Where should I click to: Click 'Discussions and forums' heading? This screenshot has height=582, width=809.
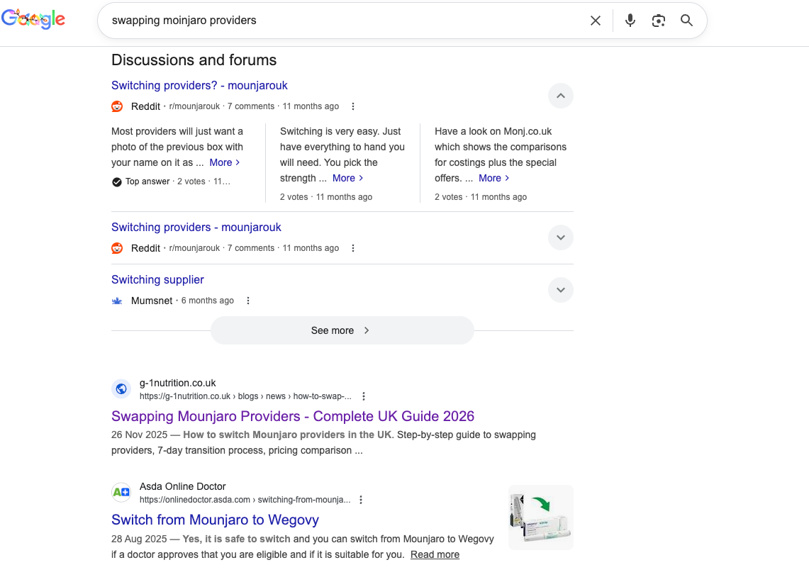[194, 60]
